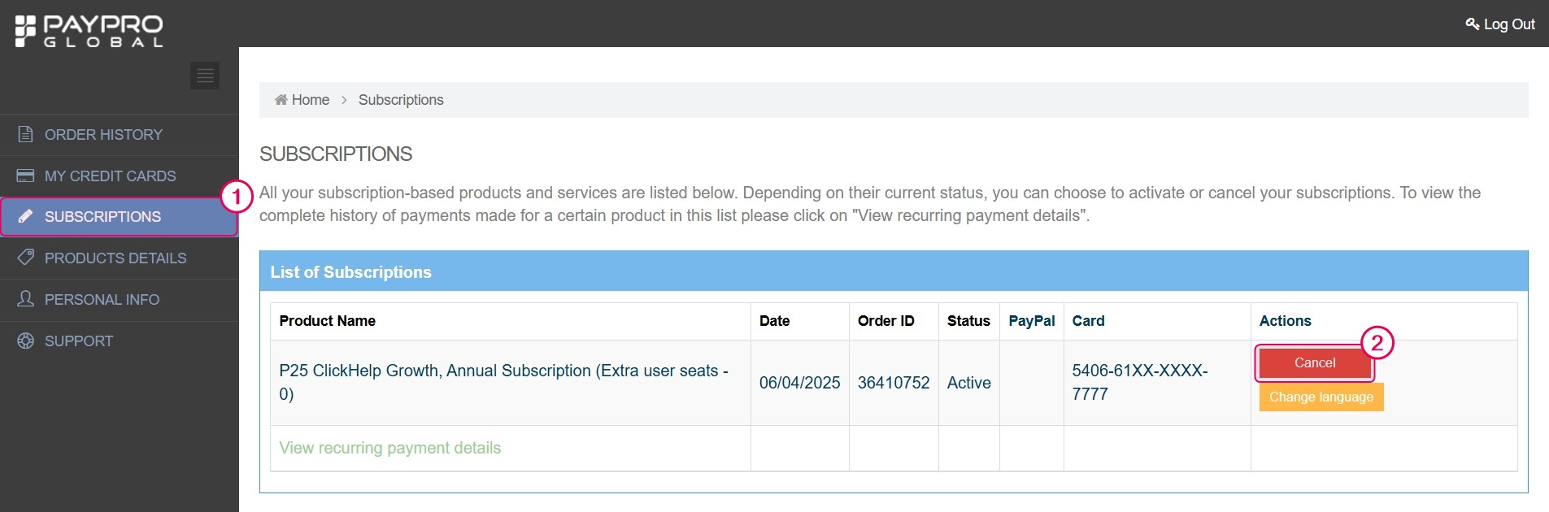Cancel the ClickHelp Growth subscription
Image resolution: width=1549 pixels, height=512 pixels.
tap(1315, 363)
